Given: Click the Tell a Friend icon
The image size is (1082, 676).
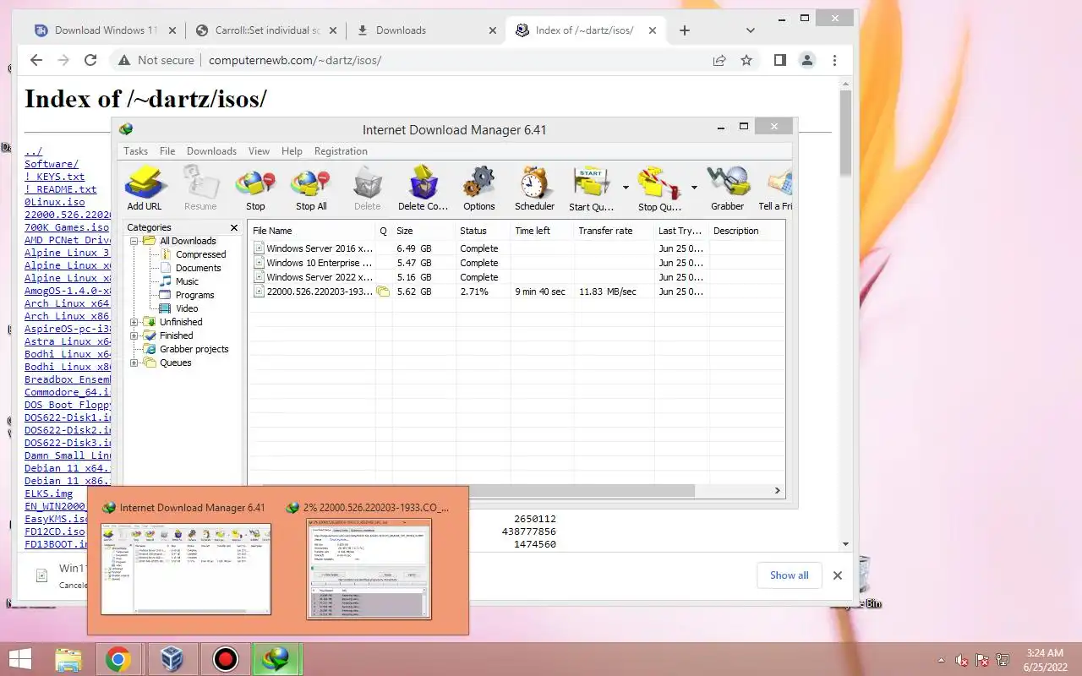Looking at the screenshot, I should 776,188.
